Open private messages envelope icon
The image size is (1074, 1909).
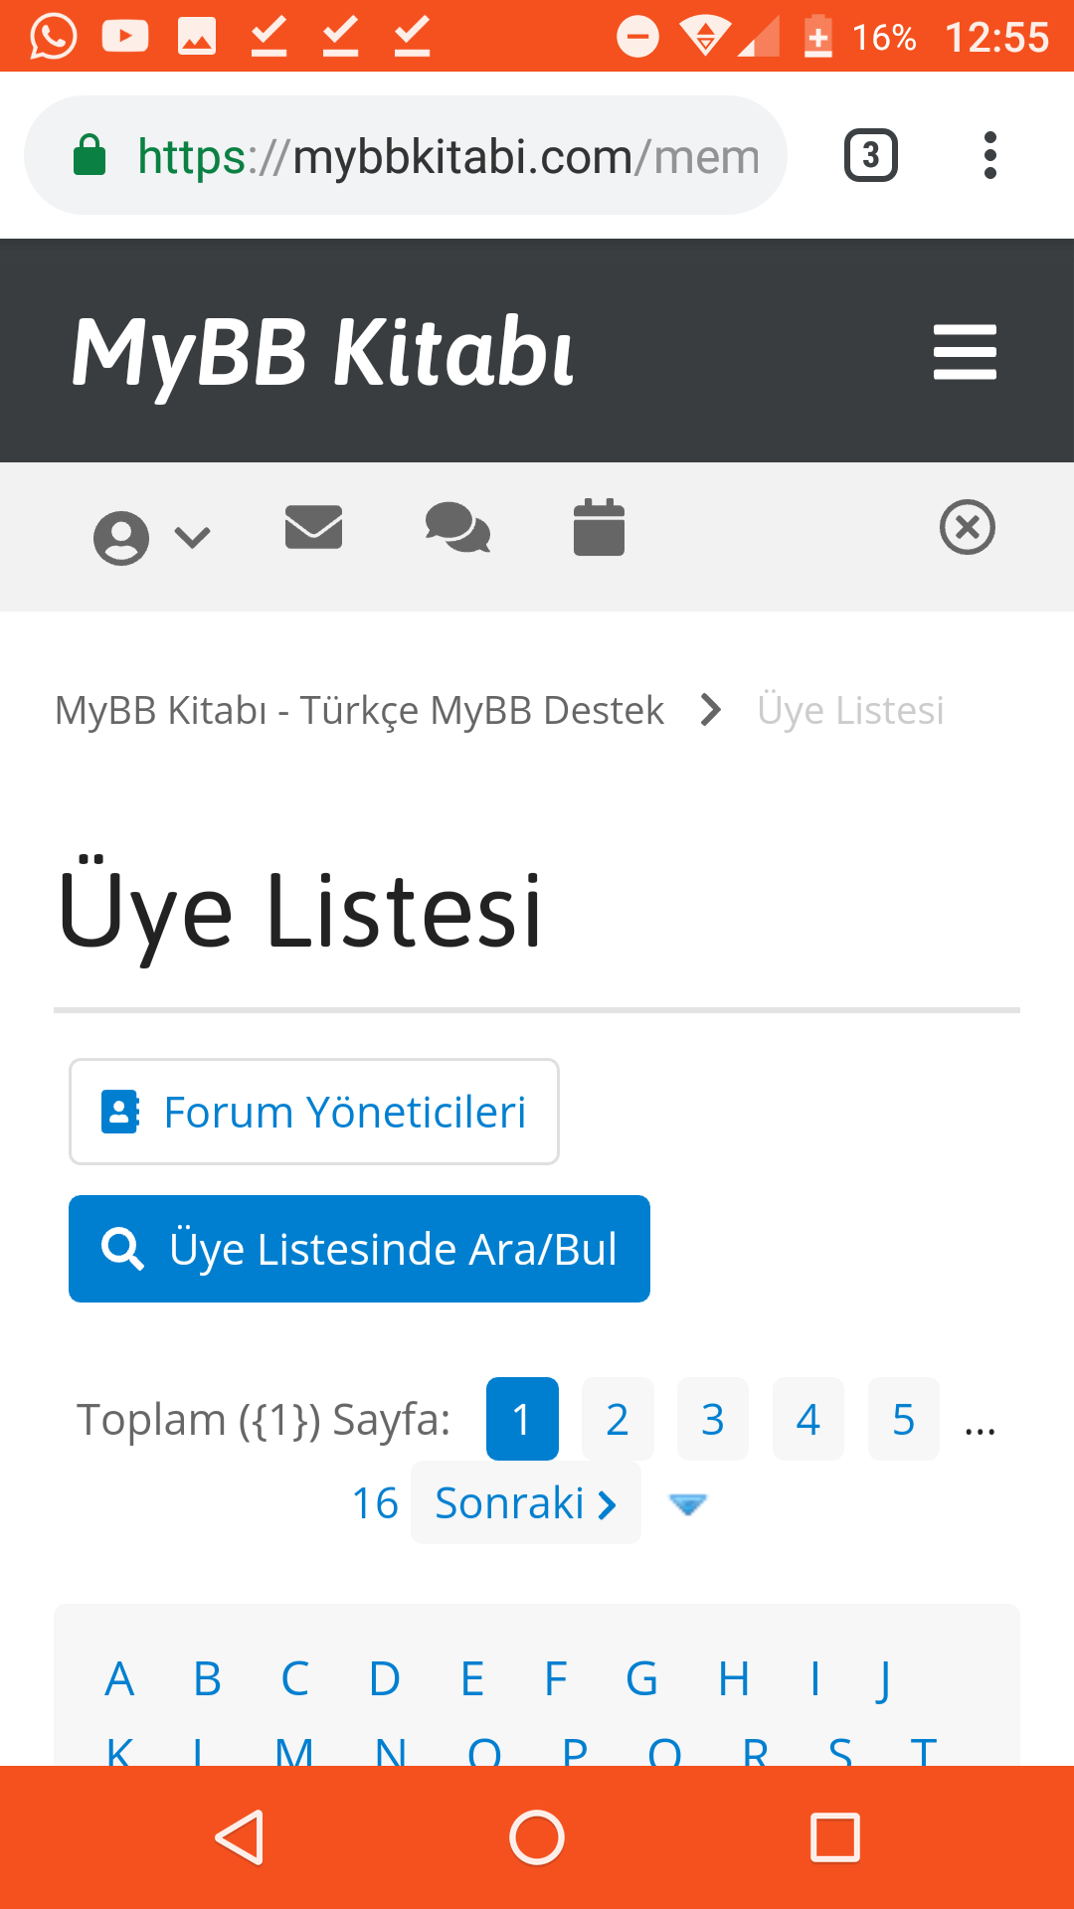click(x=313, y=527)
